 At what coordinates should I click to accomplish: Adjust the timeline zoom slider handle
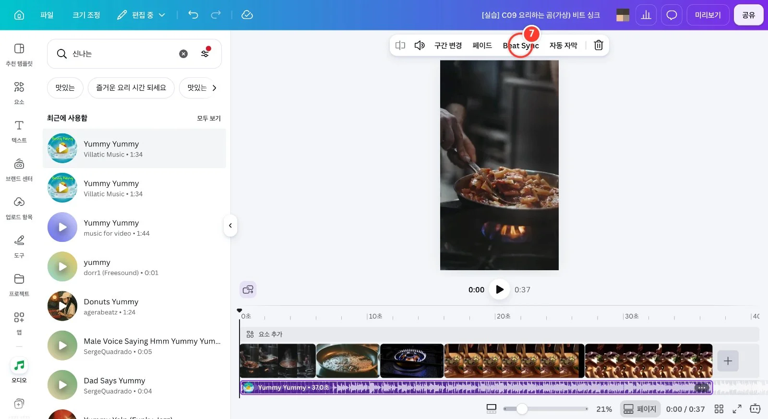click(x=522, y=409)
